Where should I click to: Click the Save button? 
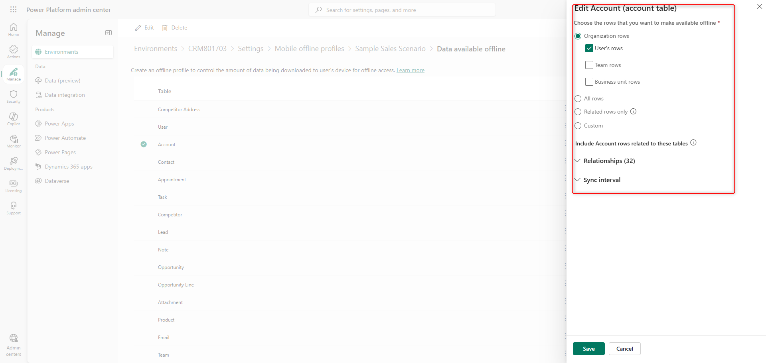(x=588, y=349)
